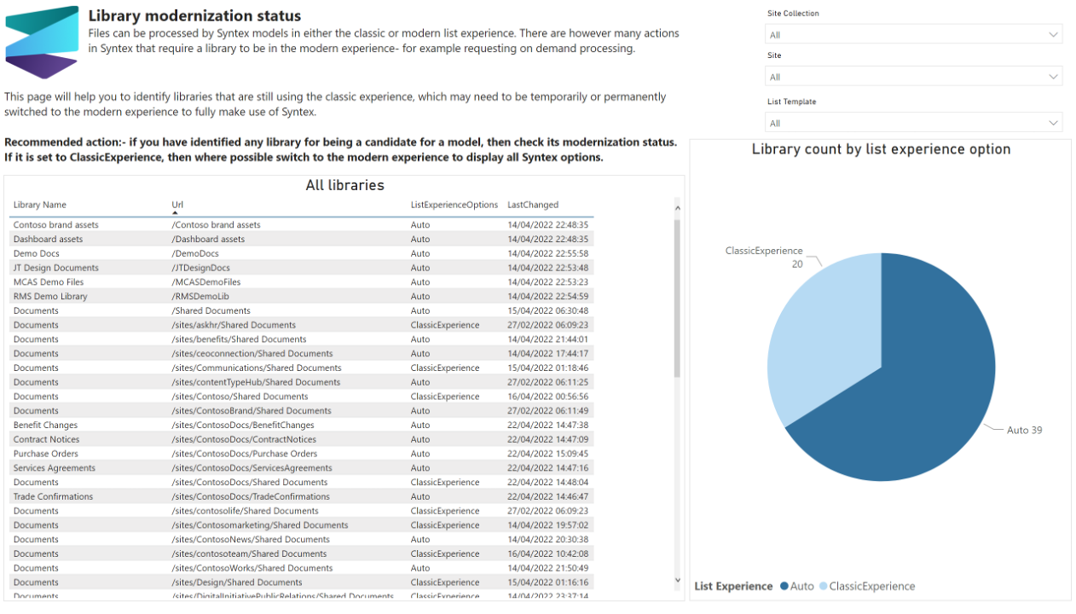The height and width of the screenshot is (614, 1076).
Task: Click the '27/02/2022 06:11:49' date cell
Action: click(547, 411)
